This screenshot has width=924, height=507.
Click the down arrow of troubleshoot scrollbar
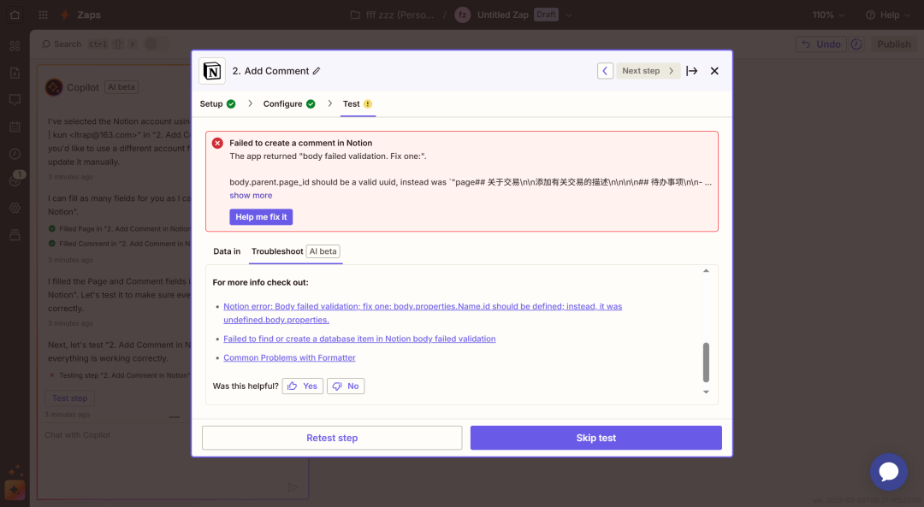point(706,392)
